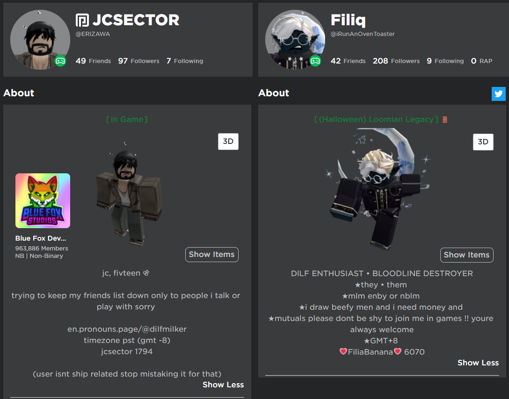The height and width of the screenshot is (399, 509).
Task: View JCSECTOR's 97 Followers
Action: 138,61
